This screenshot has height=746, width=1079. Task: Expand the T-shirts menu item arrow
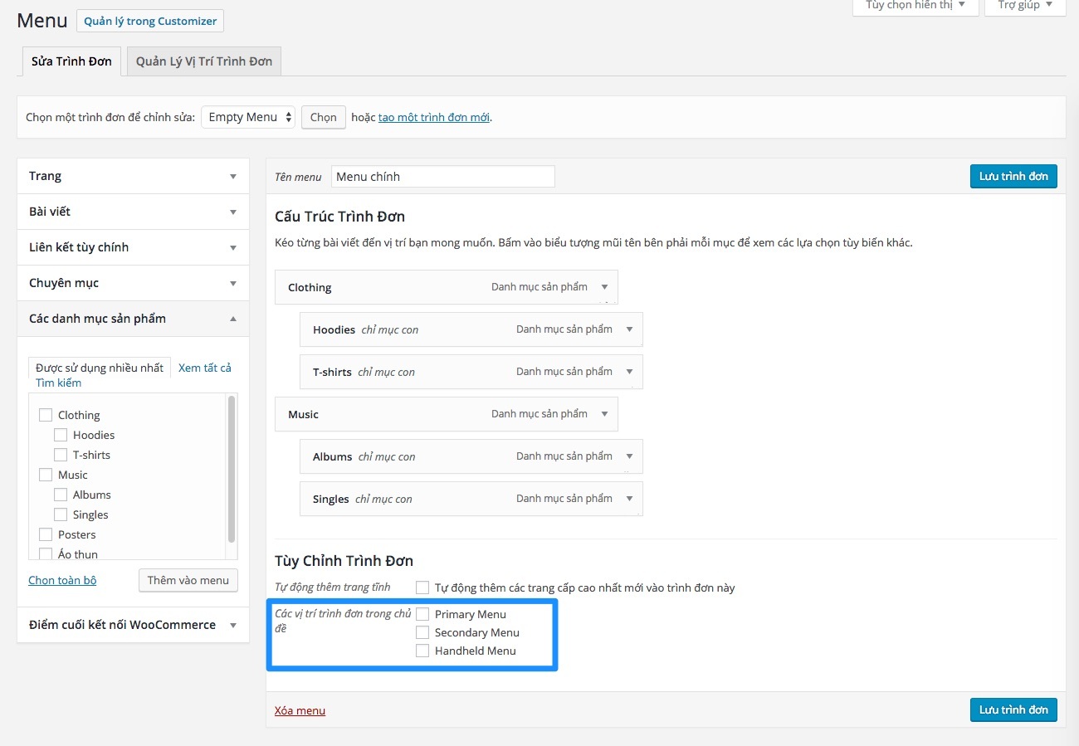coord(629,372)
